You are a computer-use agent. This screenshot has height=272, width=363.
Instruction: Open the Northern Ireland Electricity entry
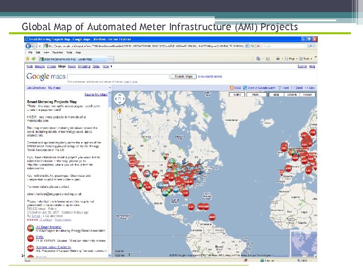53,247
